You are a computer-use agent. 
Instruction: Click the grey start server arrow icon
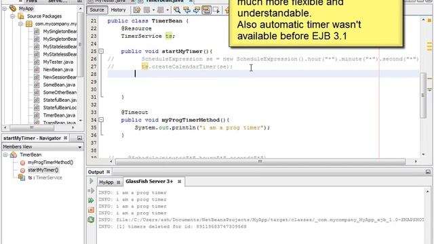[91, 181]
